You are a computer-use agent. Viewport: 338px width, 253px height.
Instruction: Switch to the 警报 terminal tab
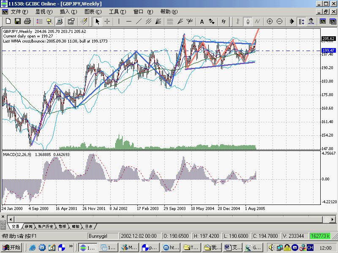[x=63, y=226]
